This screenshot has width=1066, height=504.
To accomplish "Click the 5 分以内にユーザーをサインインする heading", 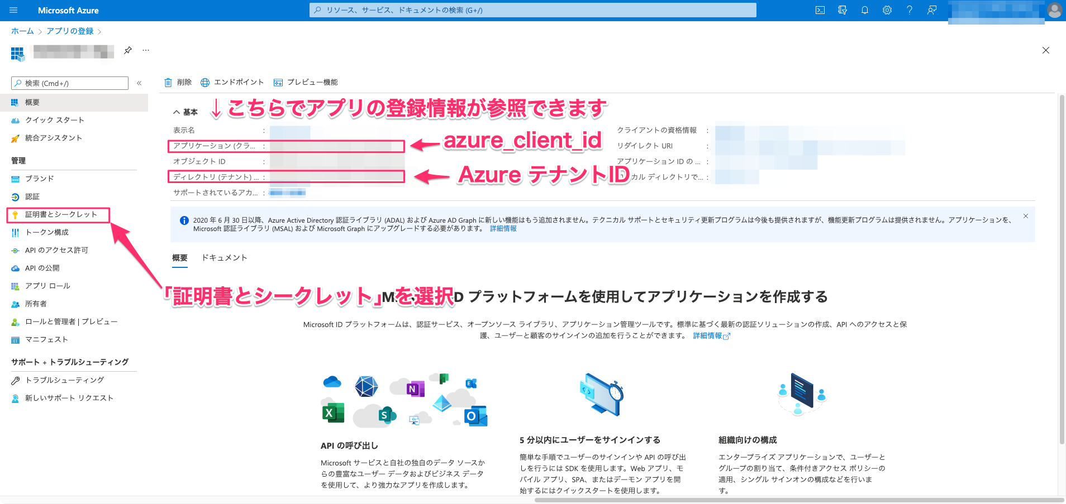I will pyautogui.click(x=590, y=440).
